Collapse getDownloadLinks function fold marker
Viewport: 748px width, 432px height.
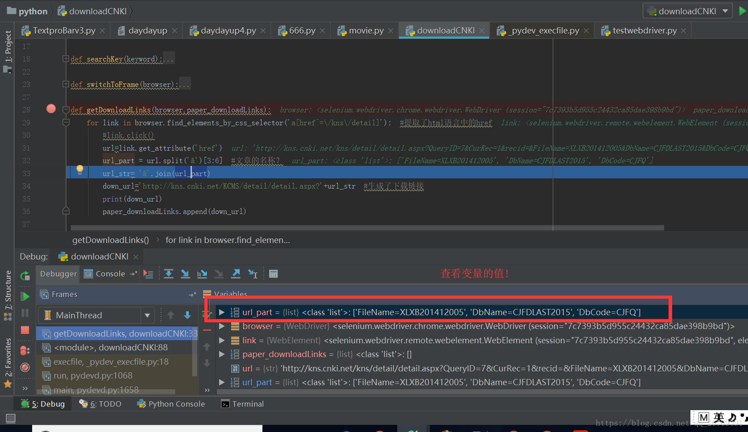pyautogui.click(x=66, y=110)
